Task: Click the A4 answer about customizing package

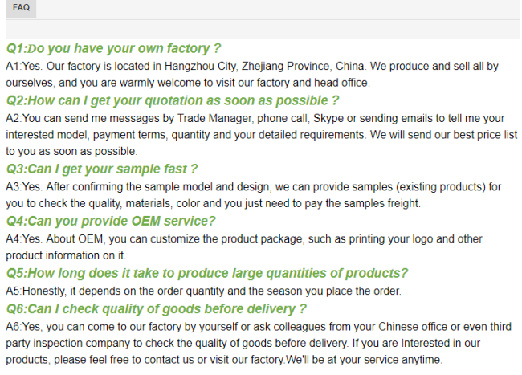Action: [244, 247]
